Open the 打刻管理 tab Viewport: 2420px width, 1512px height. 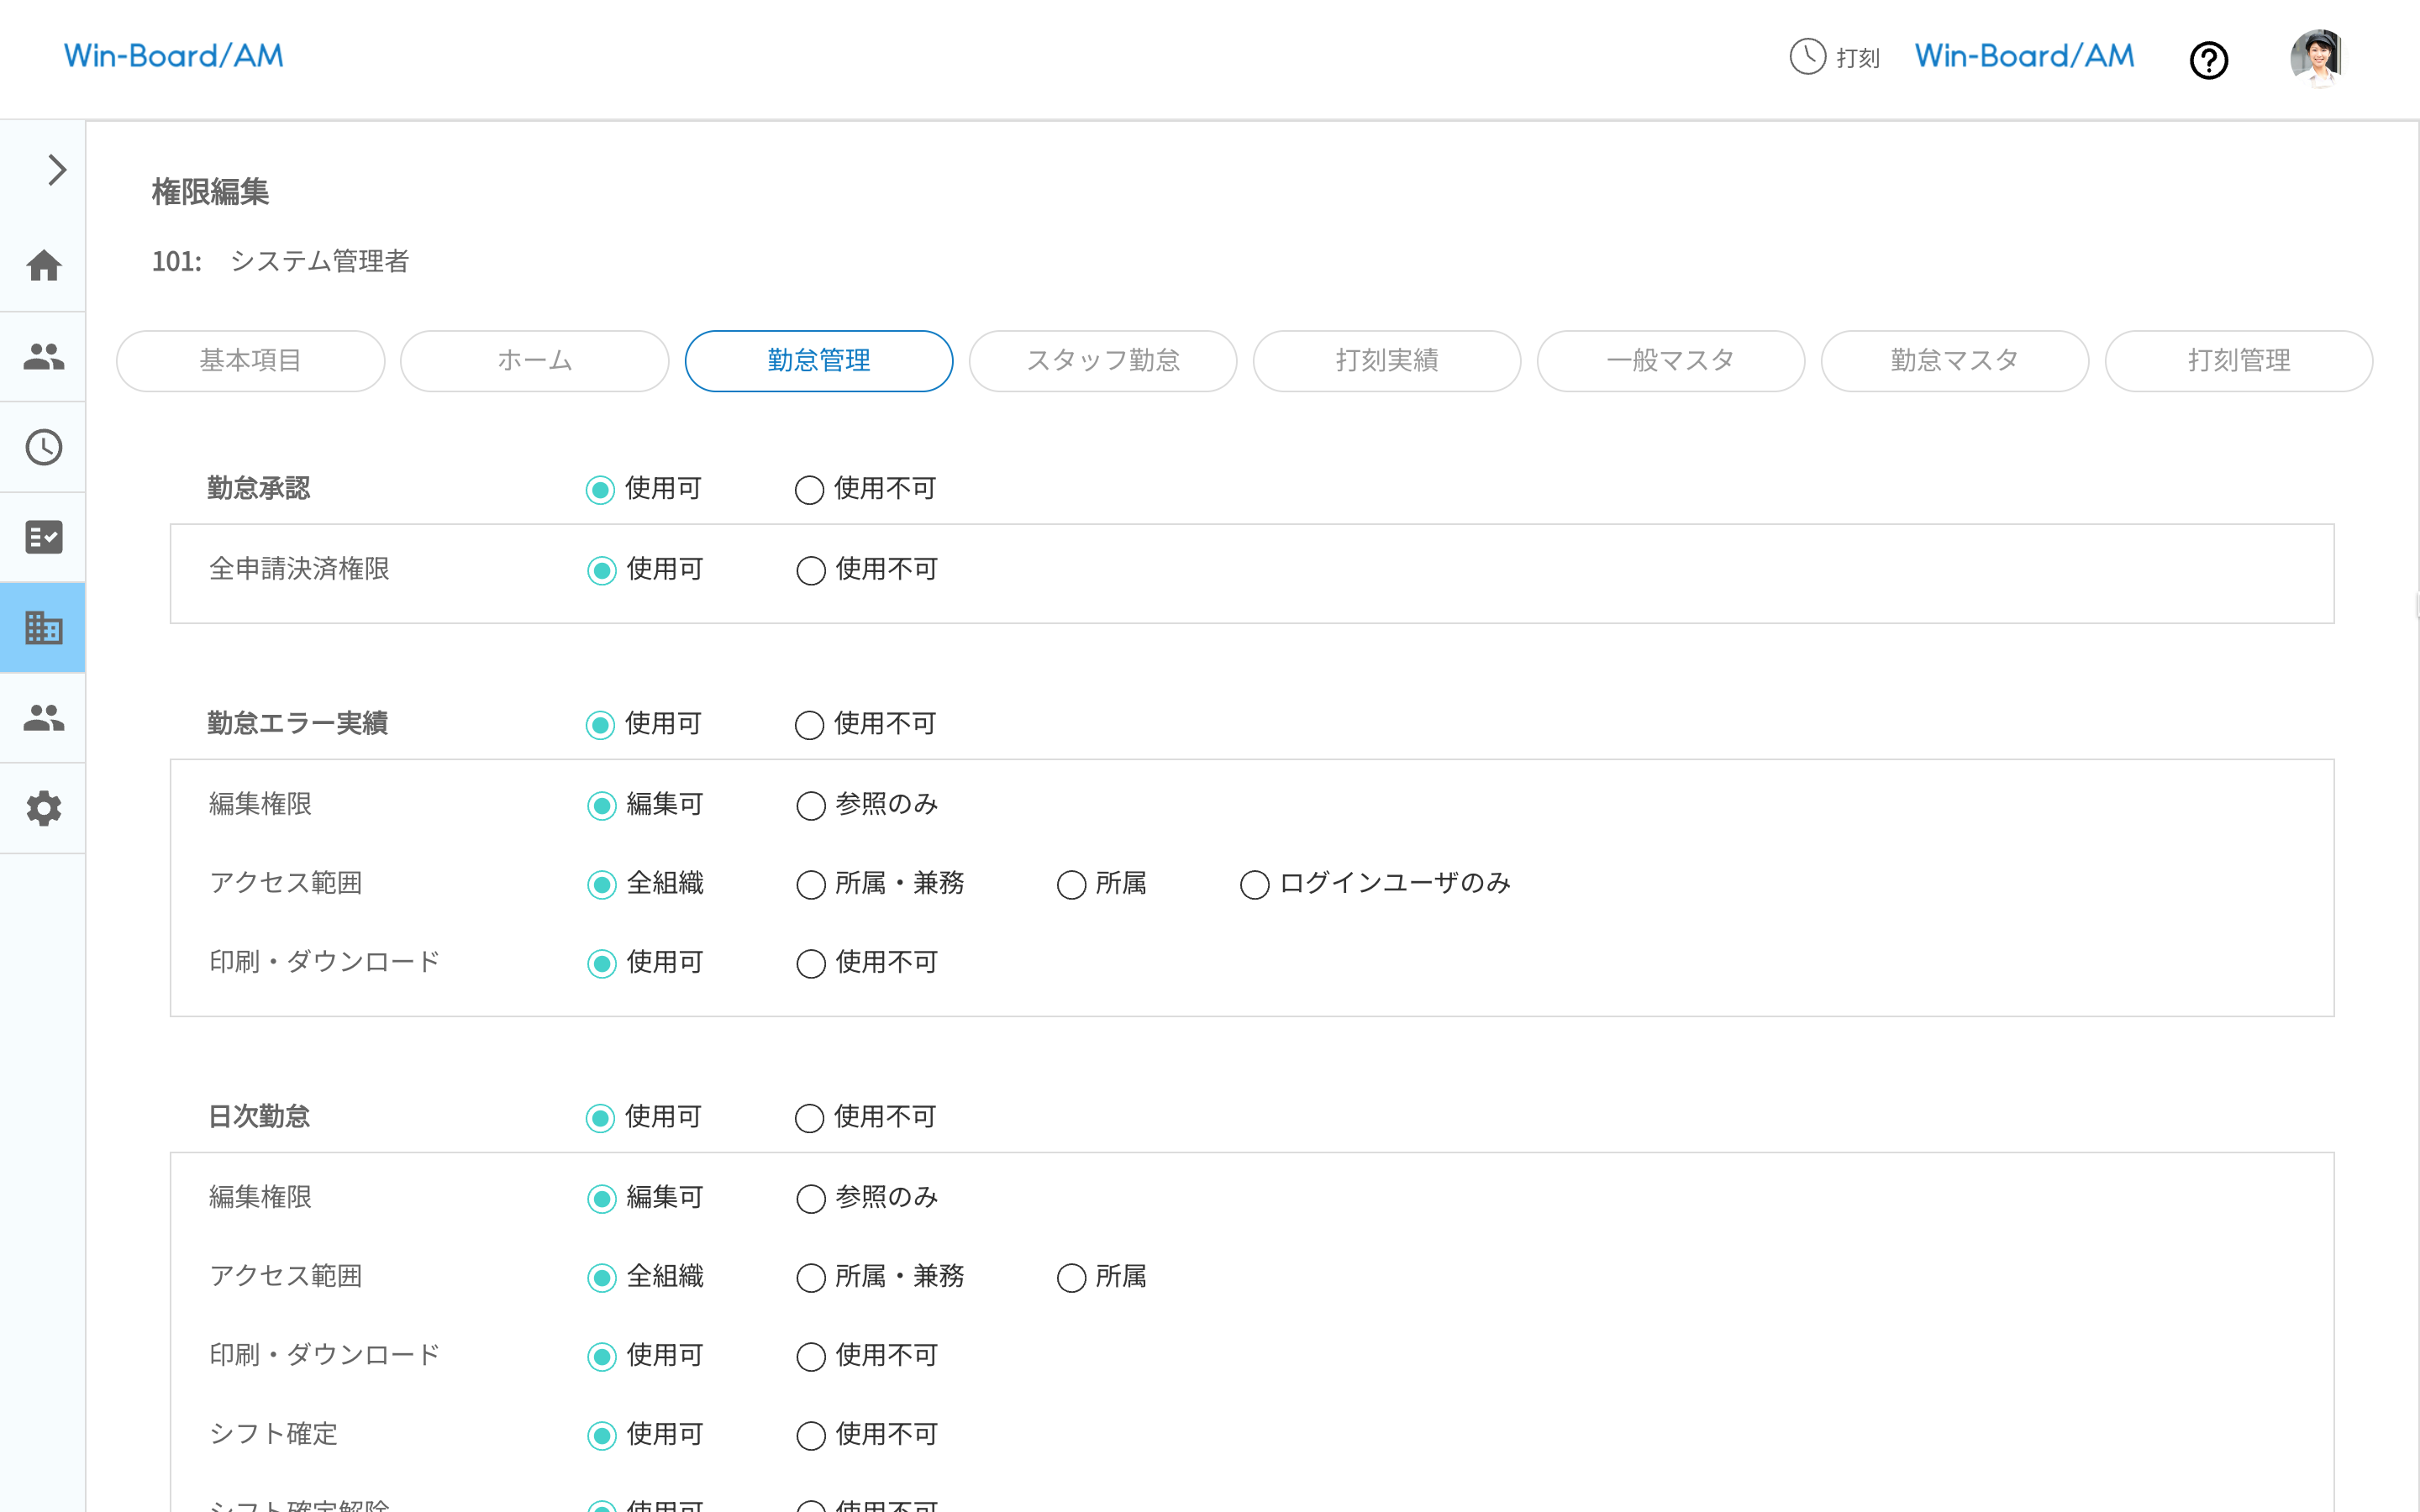pos(2238,361)
